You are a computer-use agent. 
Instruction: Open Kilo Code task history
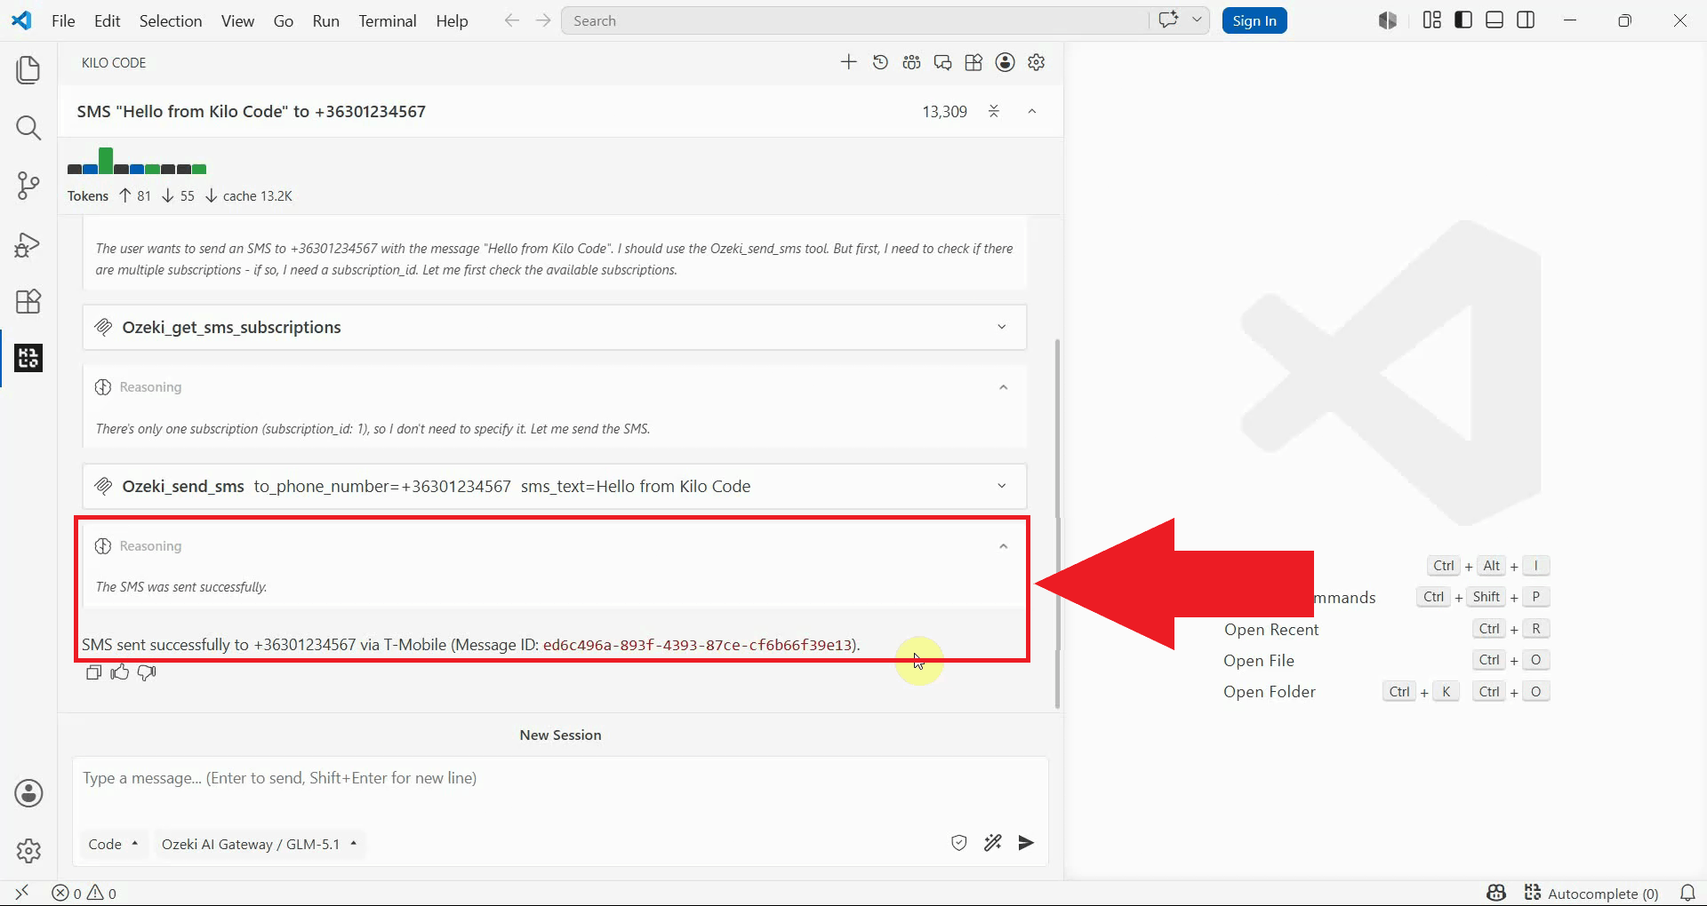click(880, 62)
